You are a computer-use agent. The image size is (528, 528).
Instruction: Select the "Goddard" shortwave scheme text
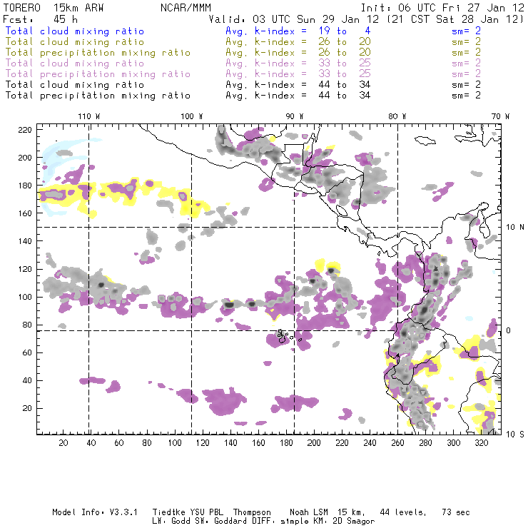click(x=230, y=522)
